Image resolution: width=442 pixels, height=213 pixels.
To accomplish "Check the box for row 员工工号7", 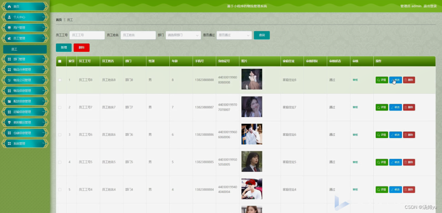I will 60,107.
